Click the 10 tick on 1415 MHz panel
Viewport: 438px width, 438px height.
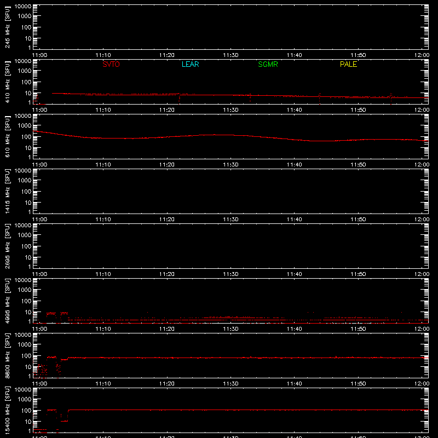click(x=28, y=203)
